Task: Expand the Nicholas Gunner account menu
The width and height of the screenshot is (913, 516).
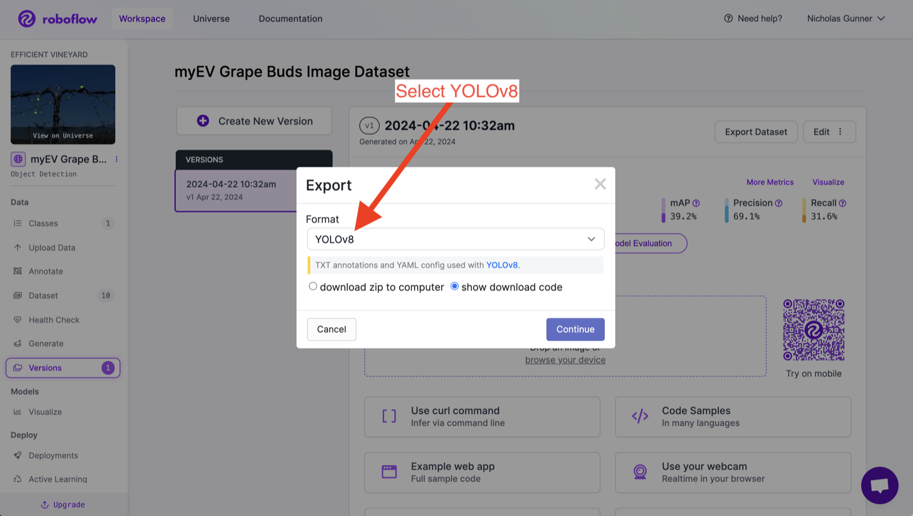Action: pos(846,18)
